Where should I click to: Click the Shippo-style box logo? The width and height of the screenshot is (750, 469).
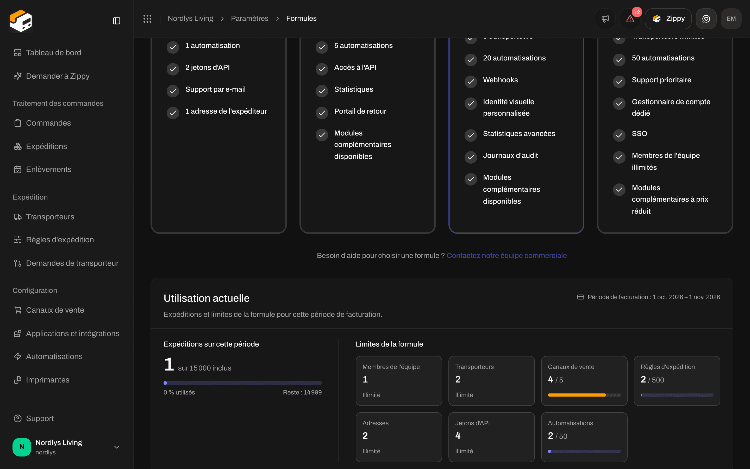21,21
